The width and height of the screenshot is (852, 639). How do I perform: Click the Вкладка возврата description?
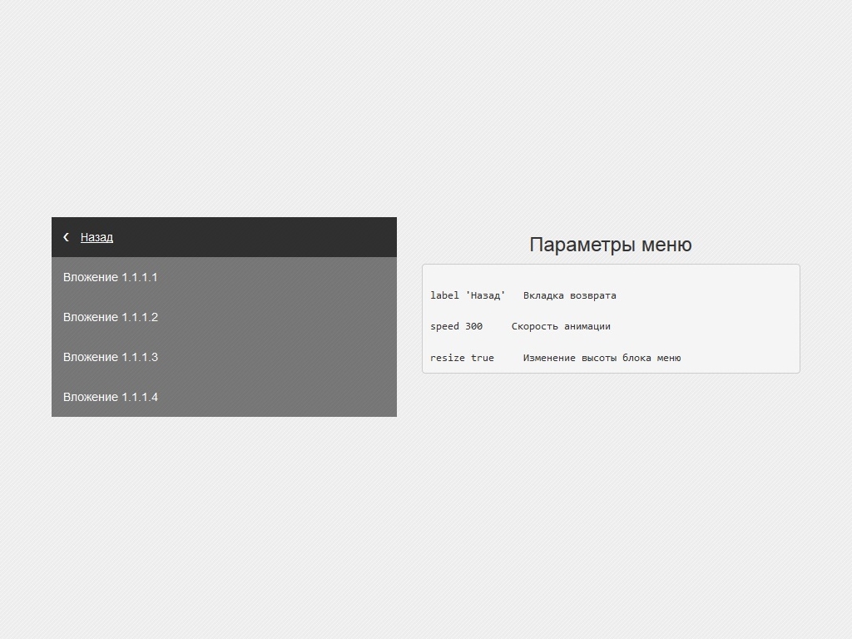coord(569,295)
